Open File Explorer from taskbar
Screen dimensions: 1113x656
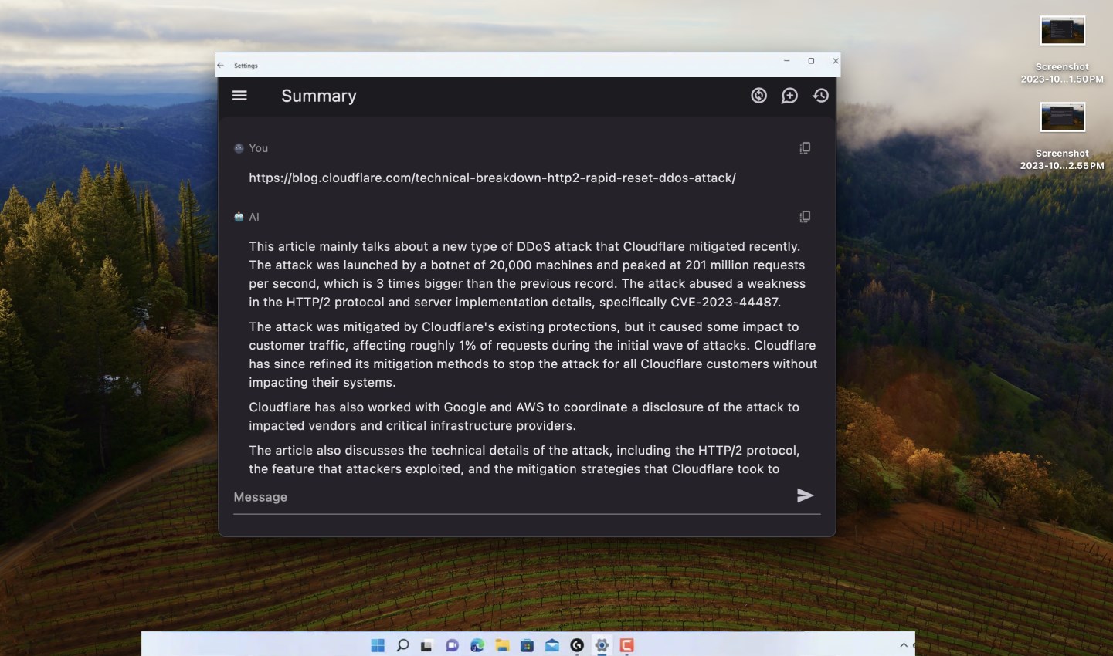pyautogui.click(x=502, y=645)
